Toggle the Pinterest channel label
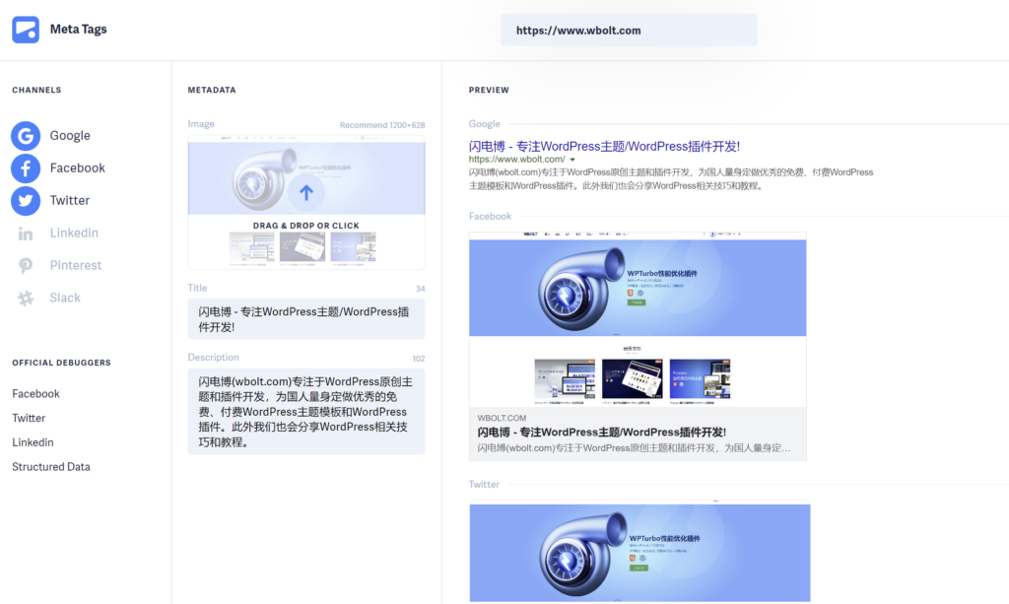This screenshot has width=1009, height=604. (76, 265)
